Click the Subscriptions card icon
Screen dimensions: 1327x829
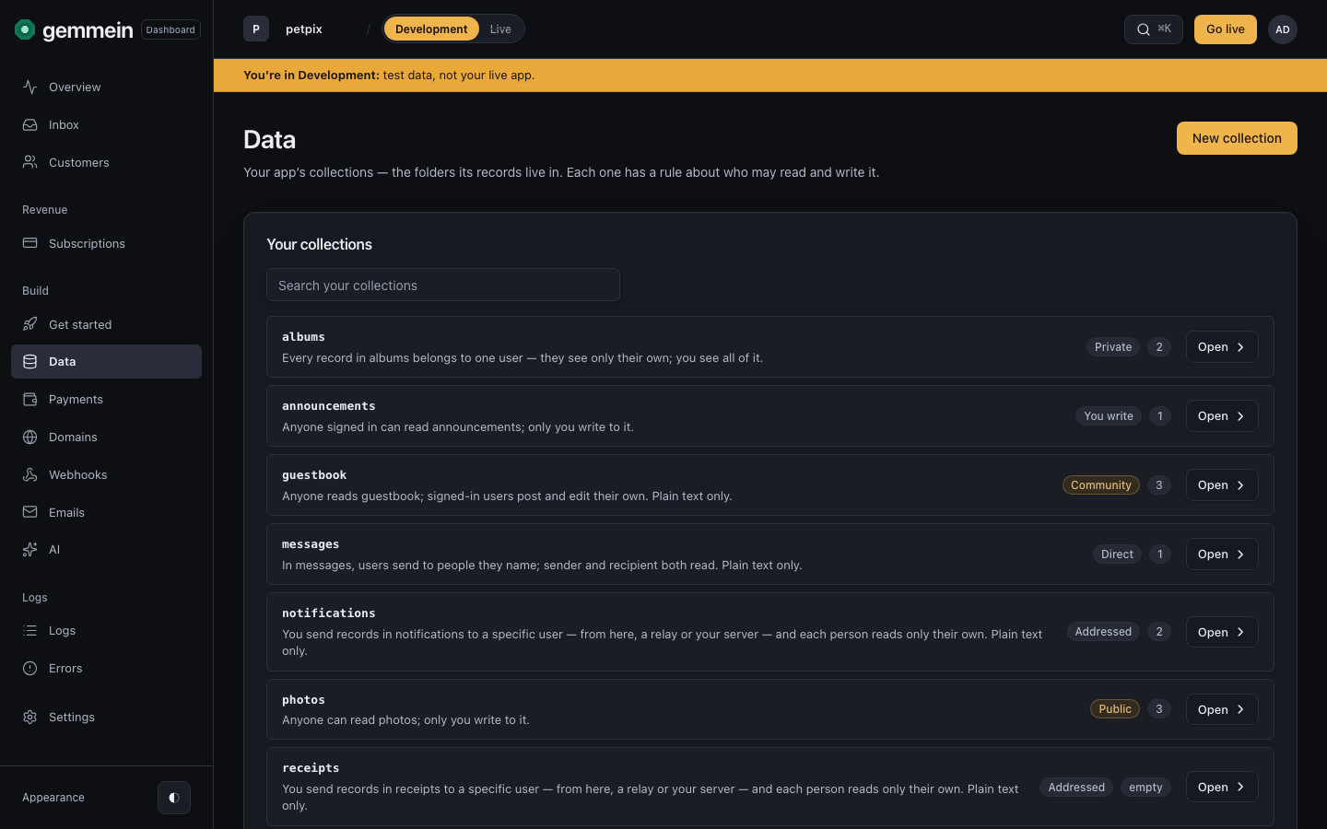click(30, 243)
